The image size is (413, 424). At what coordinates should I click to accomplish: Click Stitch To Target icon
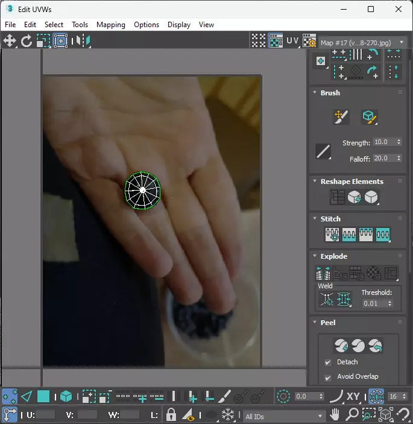pyautogui.click(x=332, y=235)
